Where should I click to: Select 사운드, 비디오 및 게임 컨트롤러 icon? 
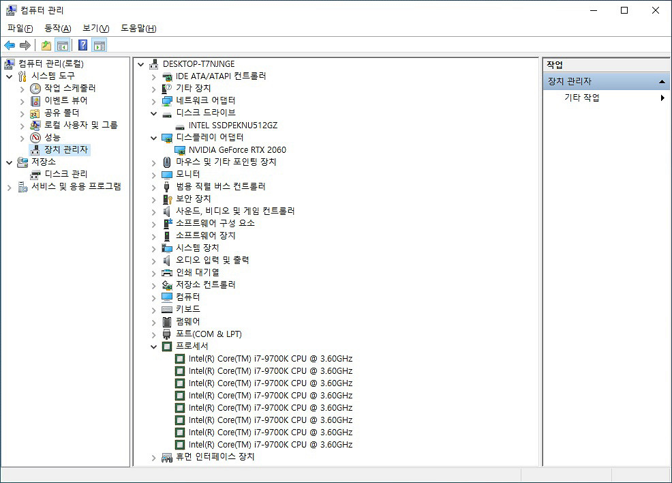click(x=167, y=211)
